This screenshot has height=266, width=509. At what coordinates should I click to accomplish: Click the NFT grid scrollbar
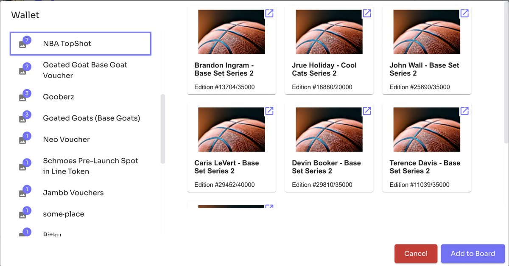[x=506, y=73]
